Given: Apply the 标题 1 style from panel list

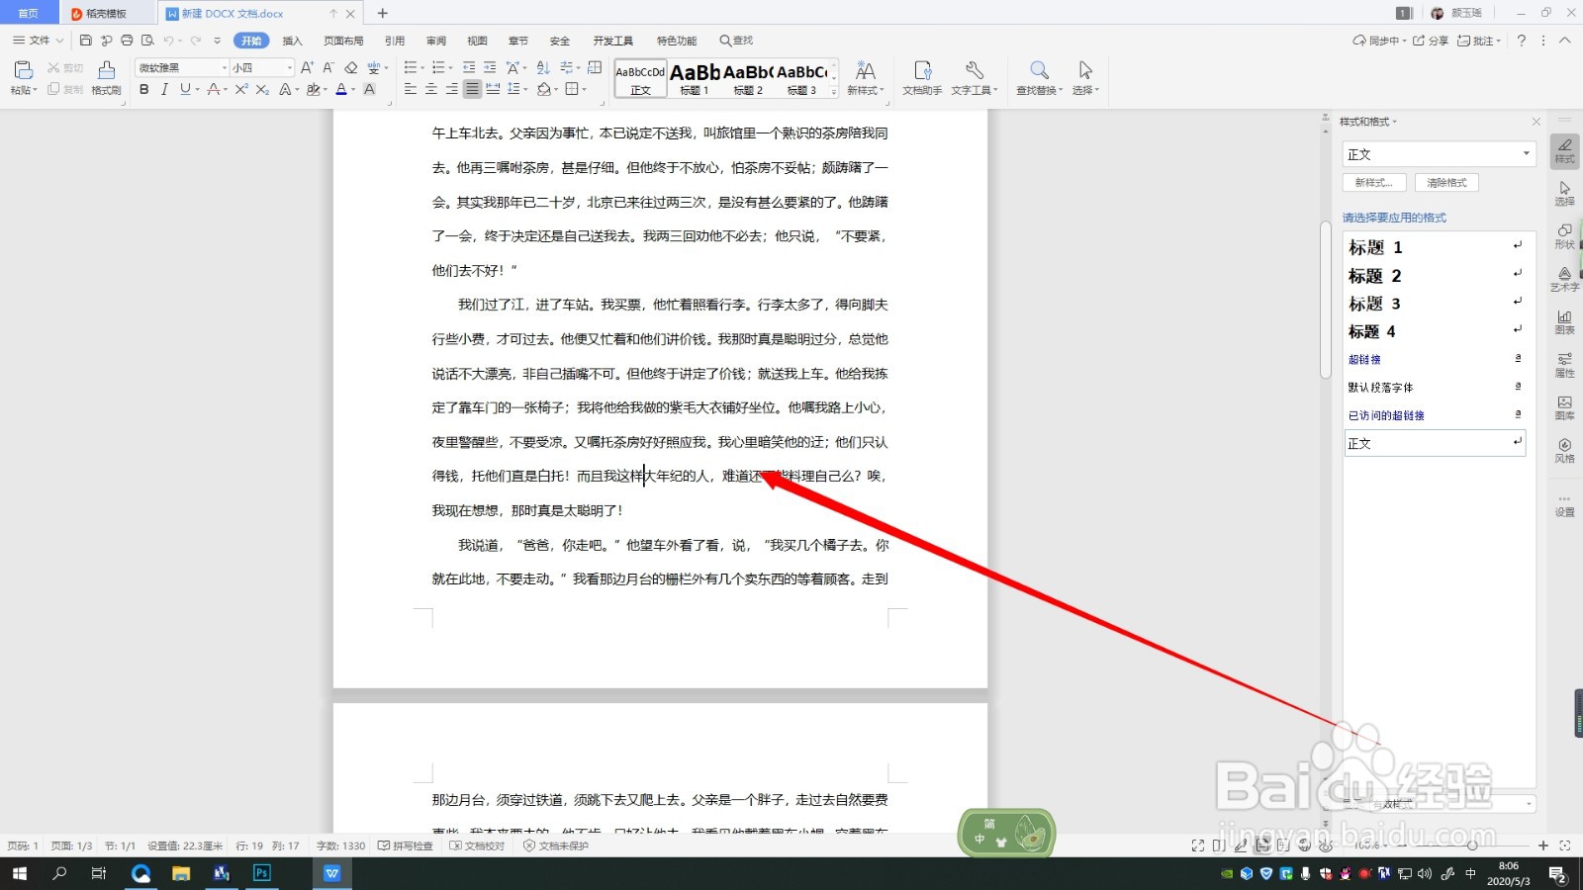Looking at the screenshot, I should tap(1435, 247).
